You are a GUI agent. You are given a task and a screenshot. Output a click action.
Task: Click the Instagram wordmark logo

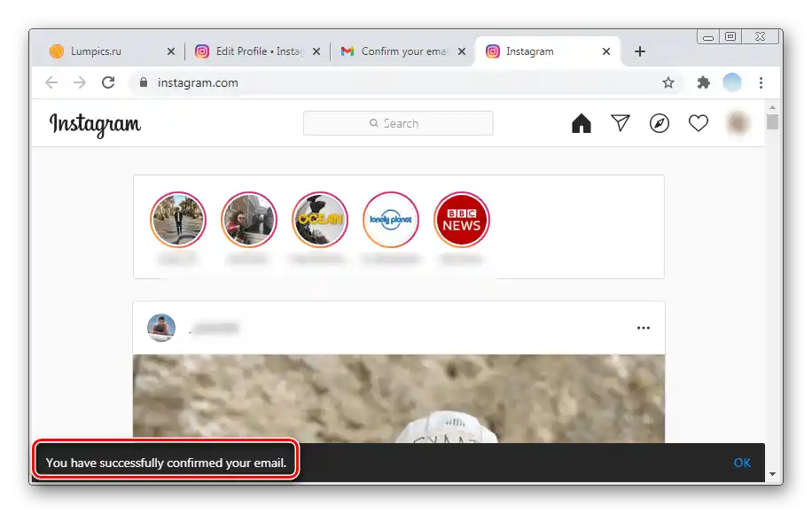pyautogui.click(x=95, y=125)
